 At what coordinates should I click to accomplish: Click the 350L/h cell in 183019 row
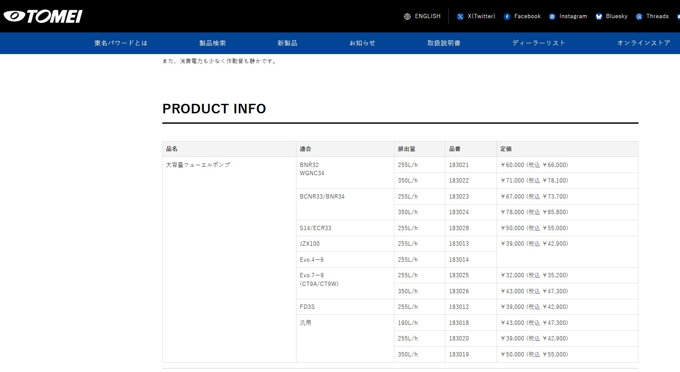click(419, 354)
